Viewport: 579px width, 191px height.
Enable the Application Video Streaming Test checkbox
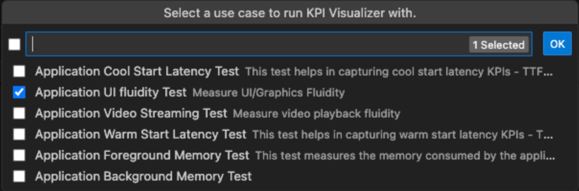(x=19, y=114)
